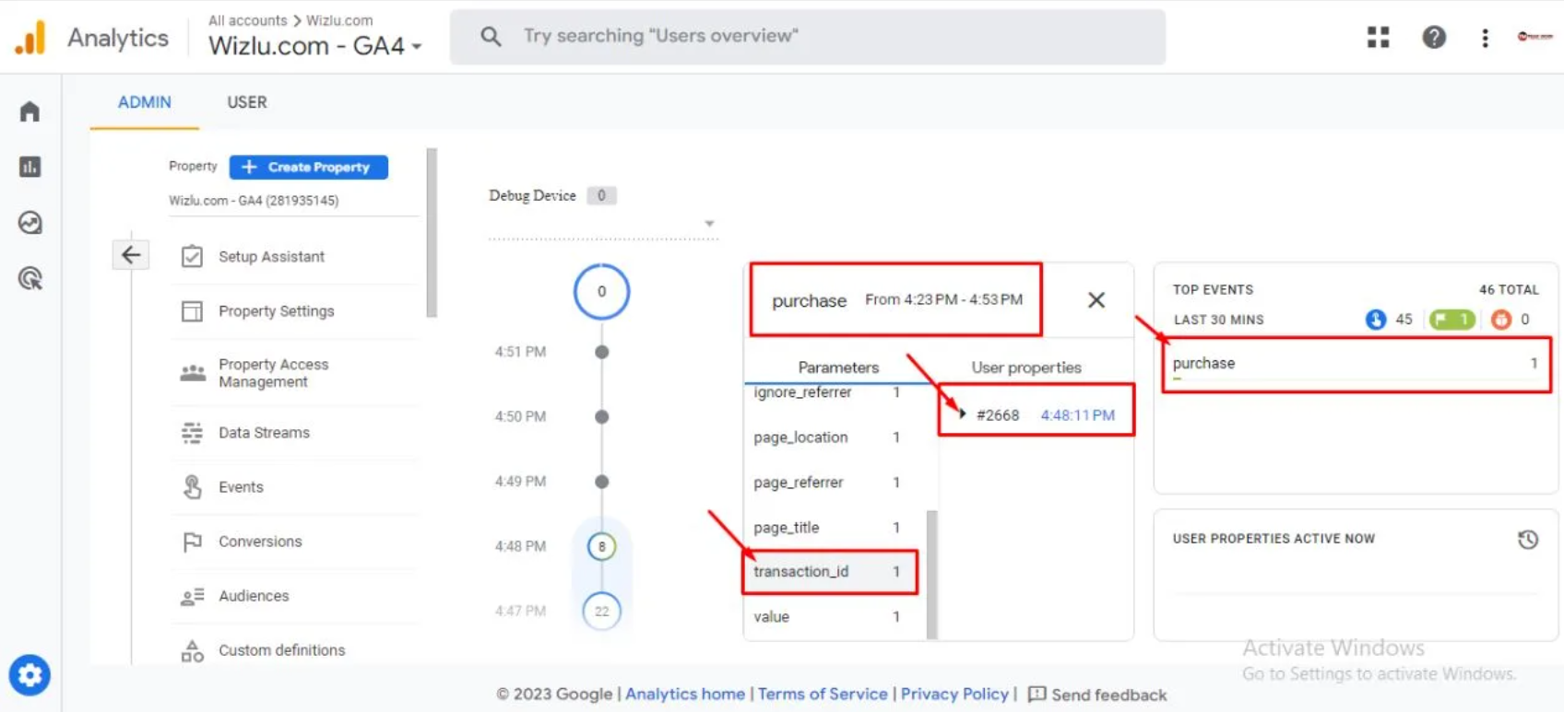This screenshot has width=1564, height=712.
Task: Open the Home icon in left sidebar
Action: (x=30, y=111)
